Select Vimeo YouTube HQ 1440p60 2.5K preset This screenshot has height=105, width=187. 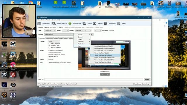(105, 58)
